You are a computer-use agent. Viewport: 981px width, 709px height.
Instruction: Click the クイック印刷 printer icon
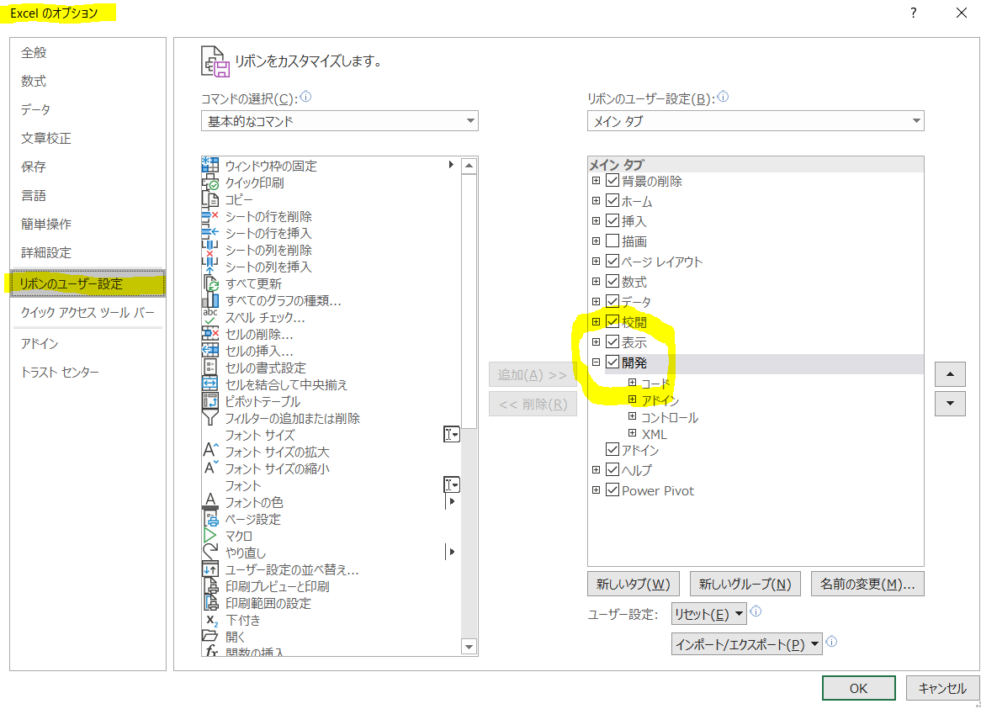210,182
